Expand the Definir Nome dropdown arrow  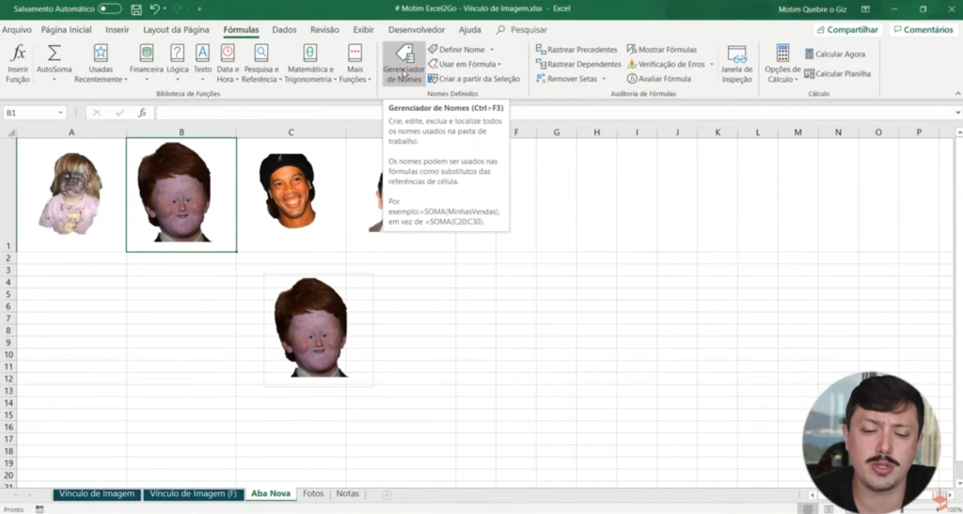[x=491, y=50]
